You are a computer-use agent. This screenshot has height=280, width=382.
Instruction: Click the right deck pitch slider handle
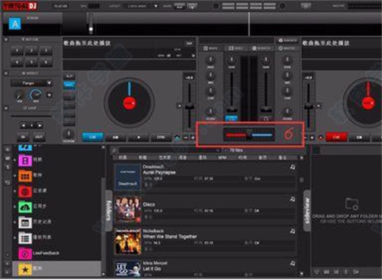(309, 107)
